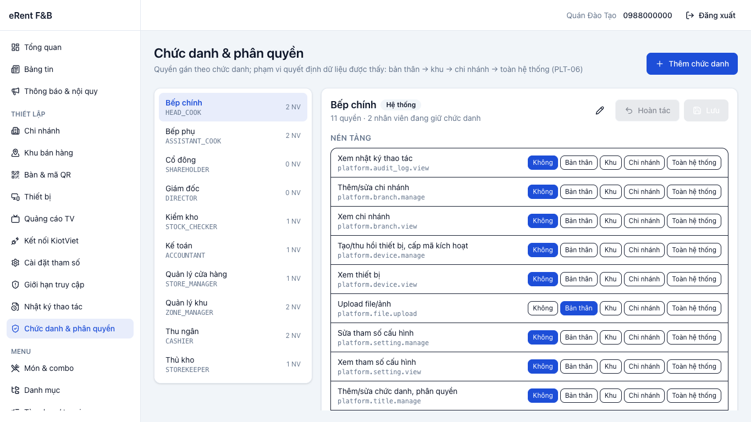Screen dimensions: 751x422
Task: Click the Đăng xuất logout icon
Action: (x=690, y=15)
